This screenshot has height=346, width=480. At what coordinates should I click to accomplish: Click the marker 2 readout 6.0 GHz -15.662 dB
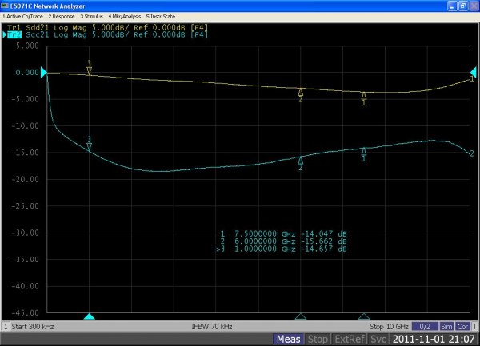(283, 241)
